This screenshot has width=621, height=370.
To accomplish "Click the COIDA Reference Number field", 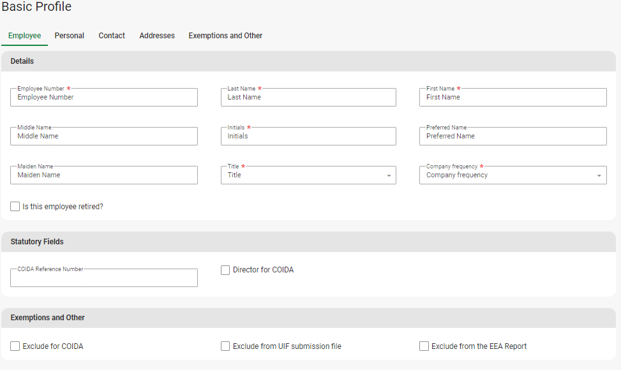I will [x=104, y=278].
